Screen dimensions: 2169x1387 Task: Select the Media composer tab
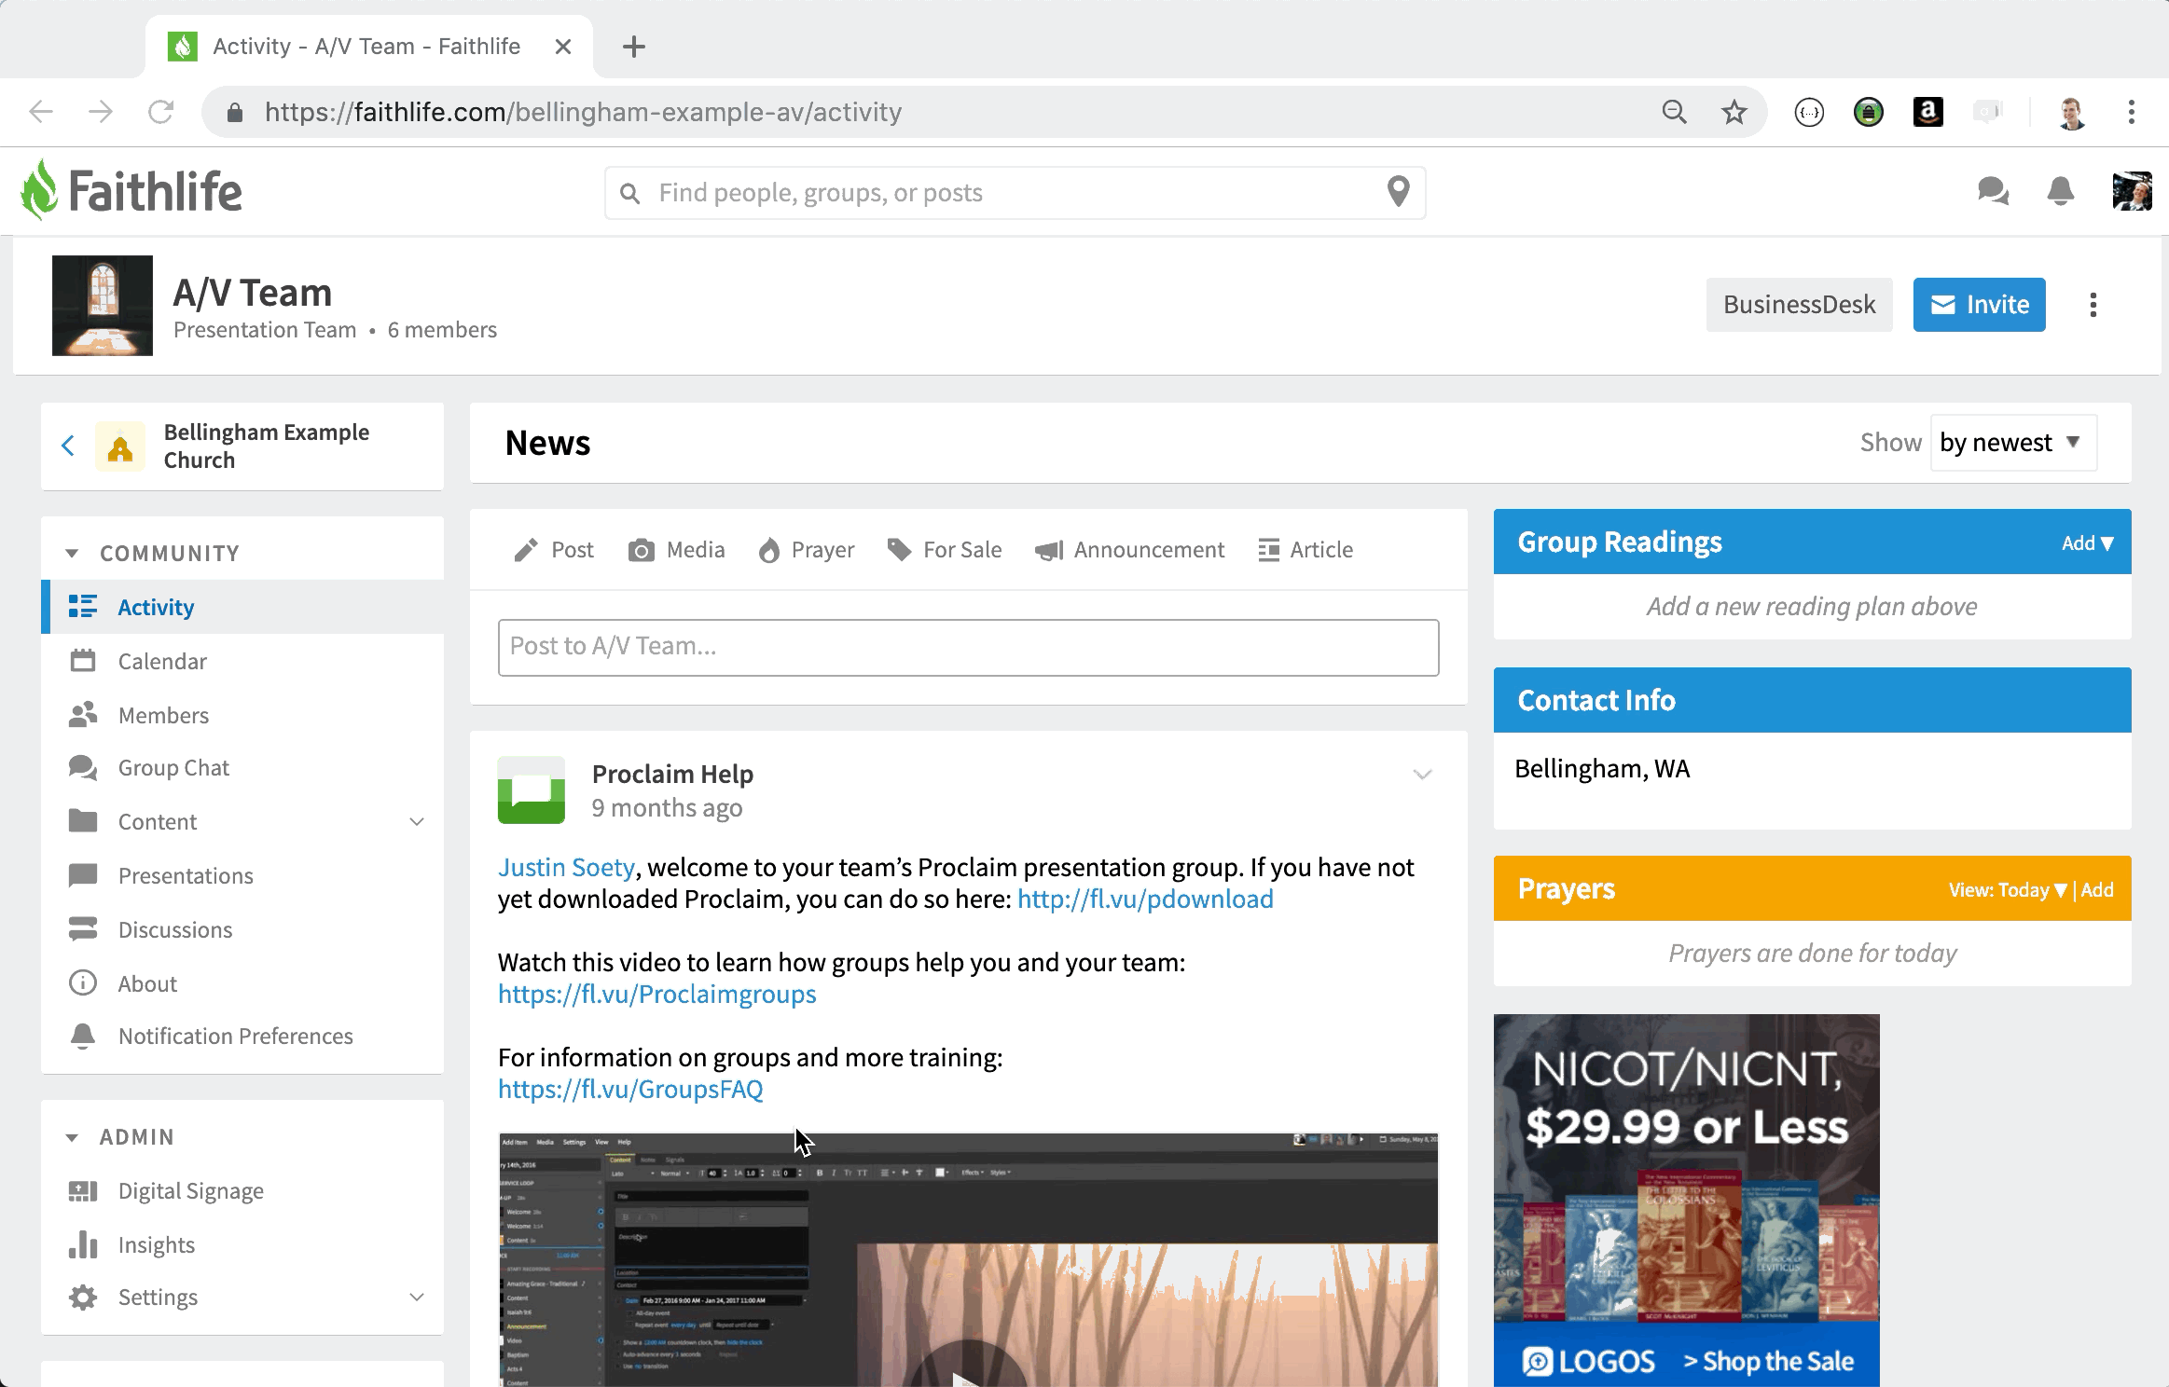676,550
